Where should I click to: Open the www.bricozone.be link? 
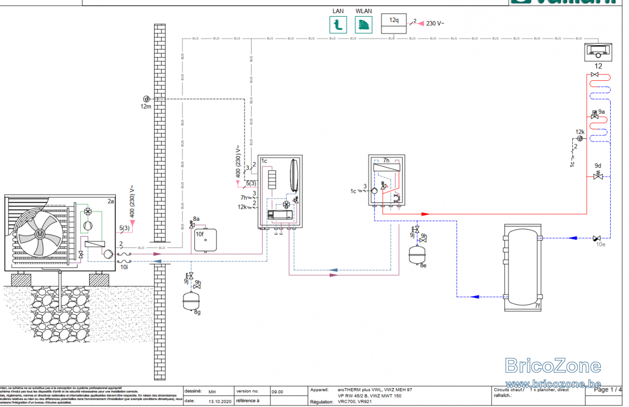tap(552, 383)
